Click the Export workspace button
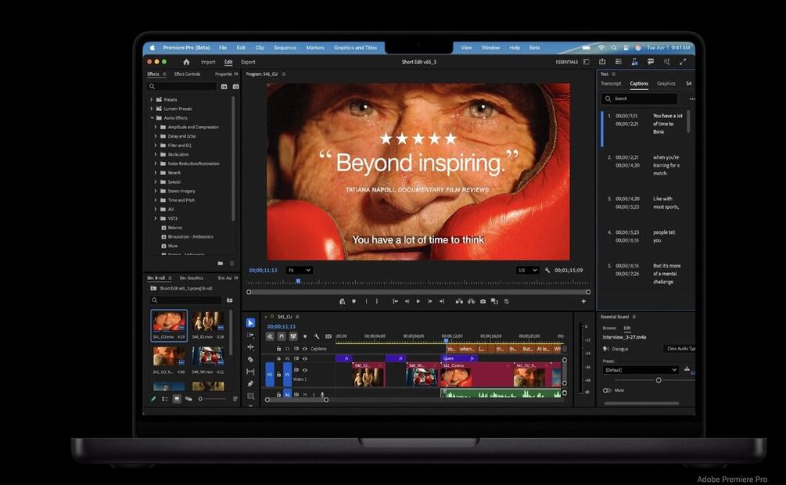Viewport: 786px width, 485px height. [248, 62]
